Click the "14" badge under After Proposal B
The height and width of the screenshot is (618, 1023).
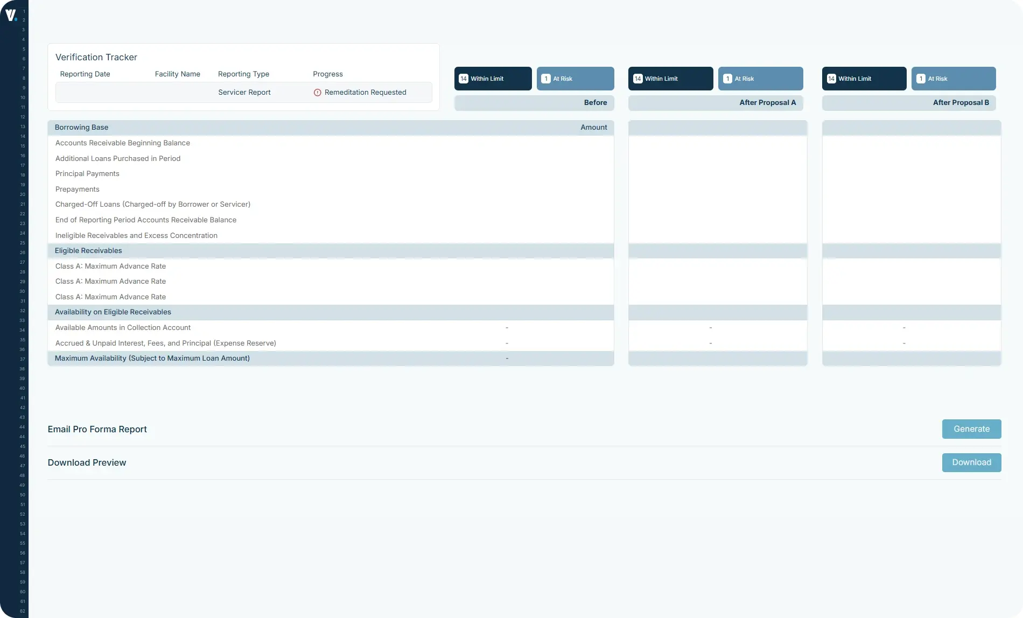coord(831,78)
